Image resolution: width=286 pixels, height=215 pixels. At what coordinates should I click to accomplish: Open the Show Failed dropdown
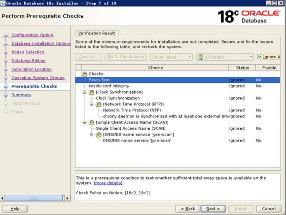pos(171,57)
